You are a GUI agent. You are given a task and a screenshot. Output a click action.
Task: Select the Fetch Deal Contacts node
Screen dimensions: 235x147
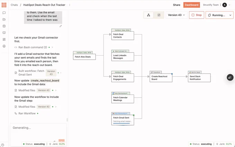[123, 36]
